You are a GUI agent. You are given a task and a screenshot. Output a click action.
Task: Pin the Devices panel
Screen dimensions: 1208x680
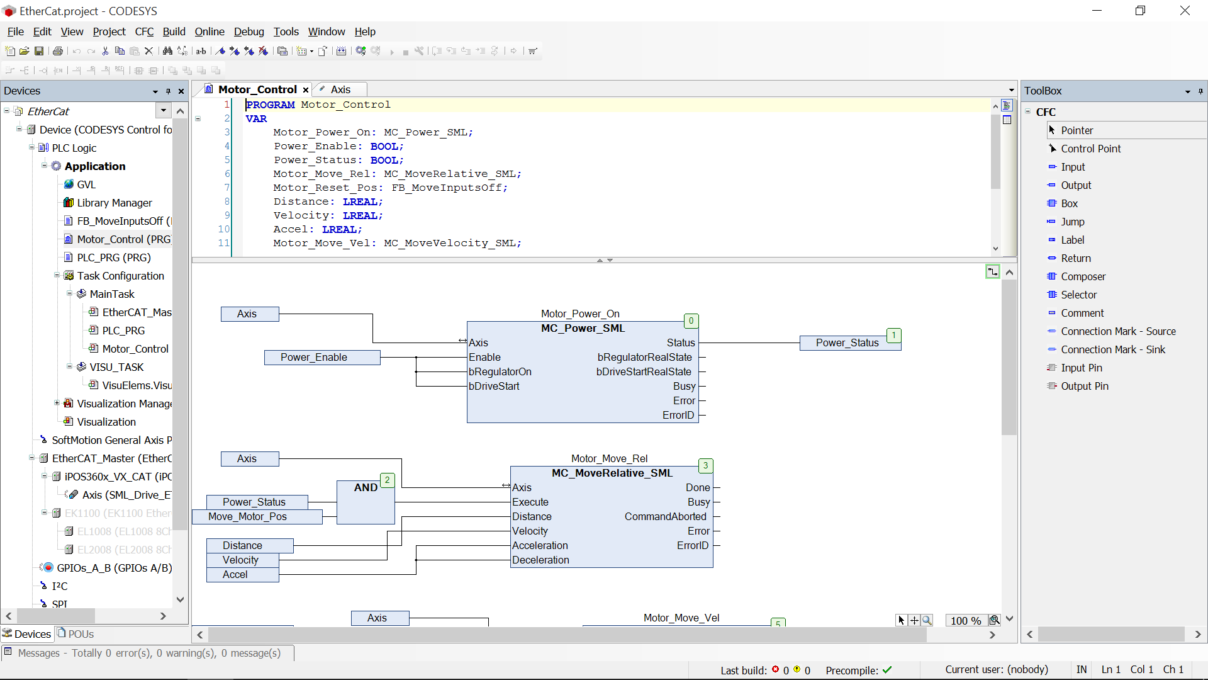(169, 91)
